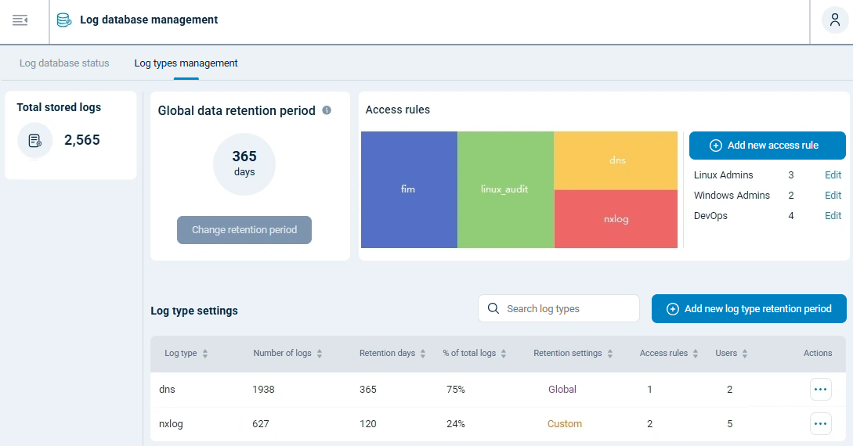Click Add new access rule button

click(767, 146)
